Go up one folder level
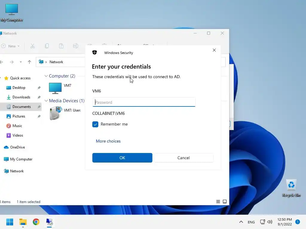306x229 pixels. point(29,62)
